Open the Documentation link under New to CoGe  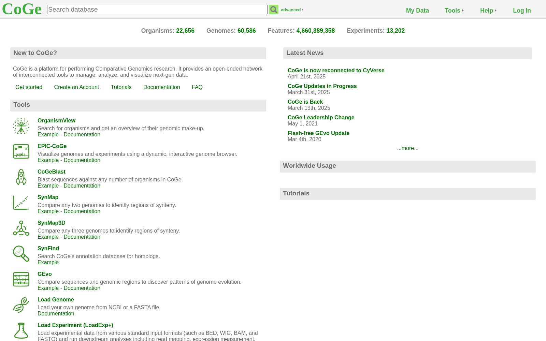coord(161,87)
